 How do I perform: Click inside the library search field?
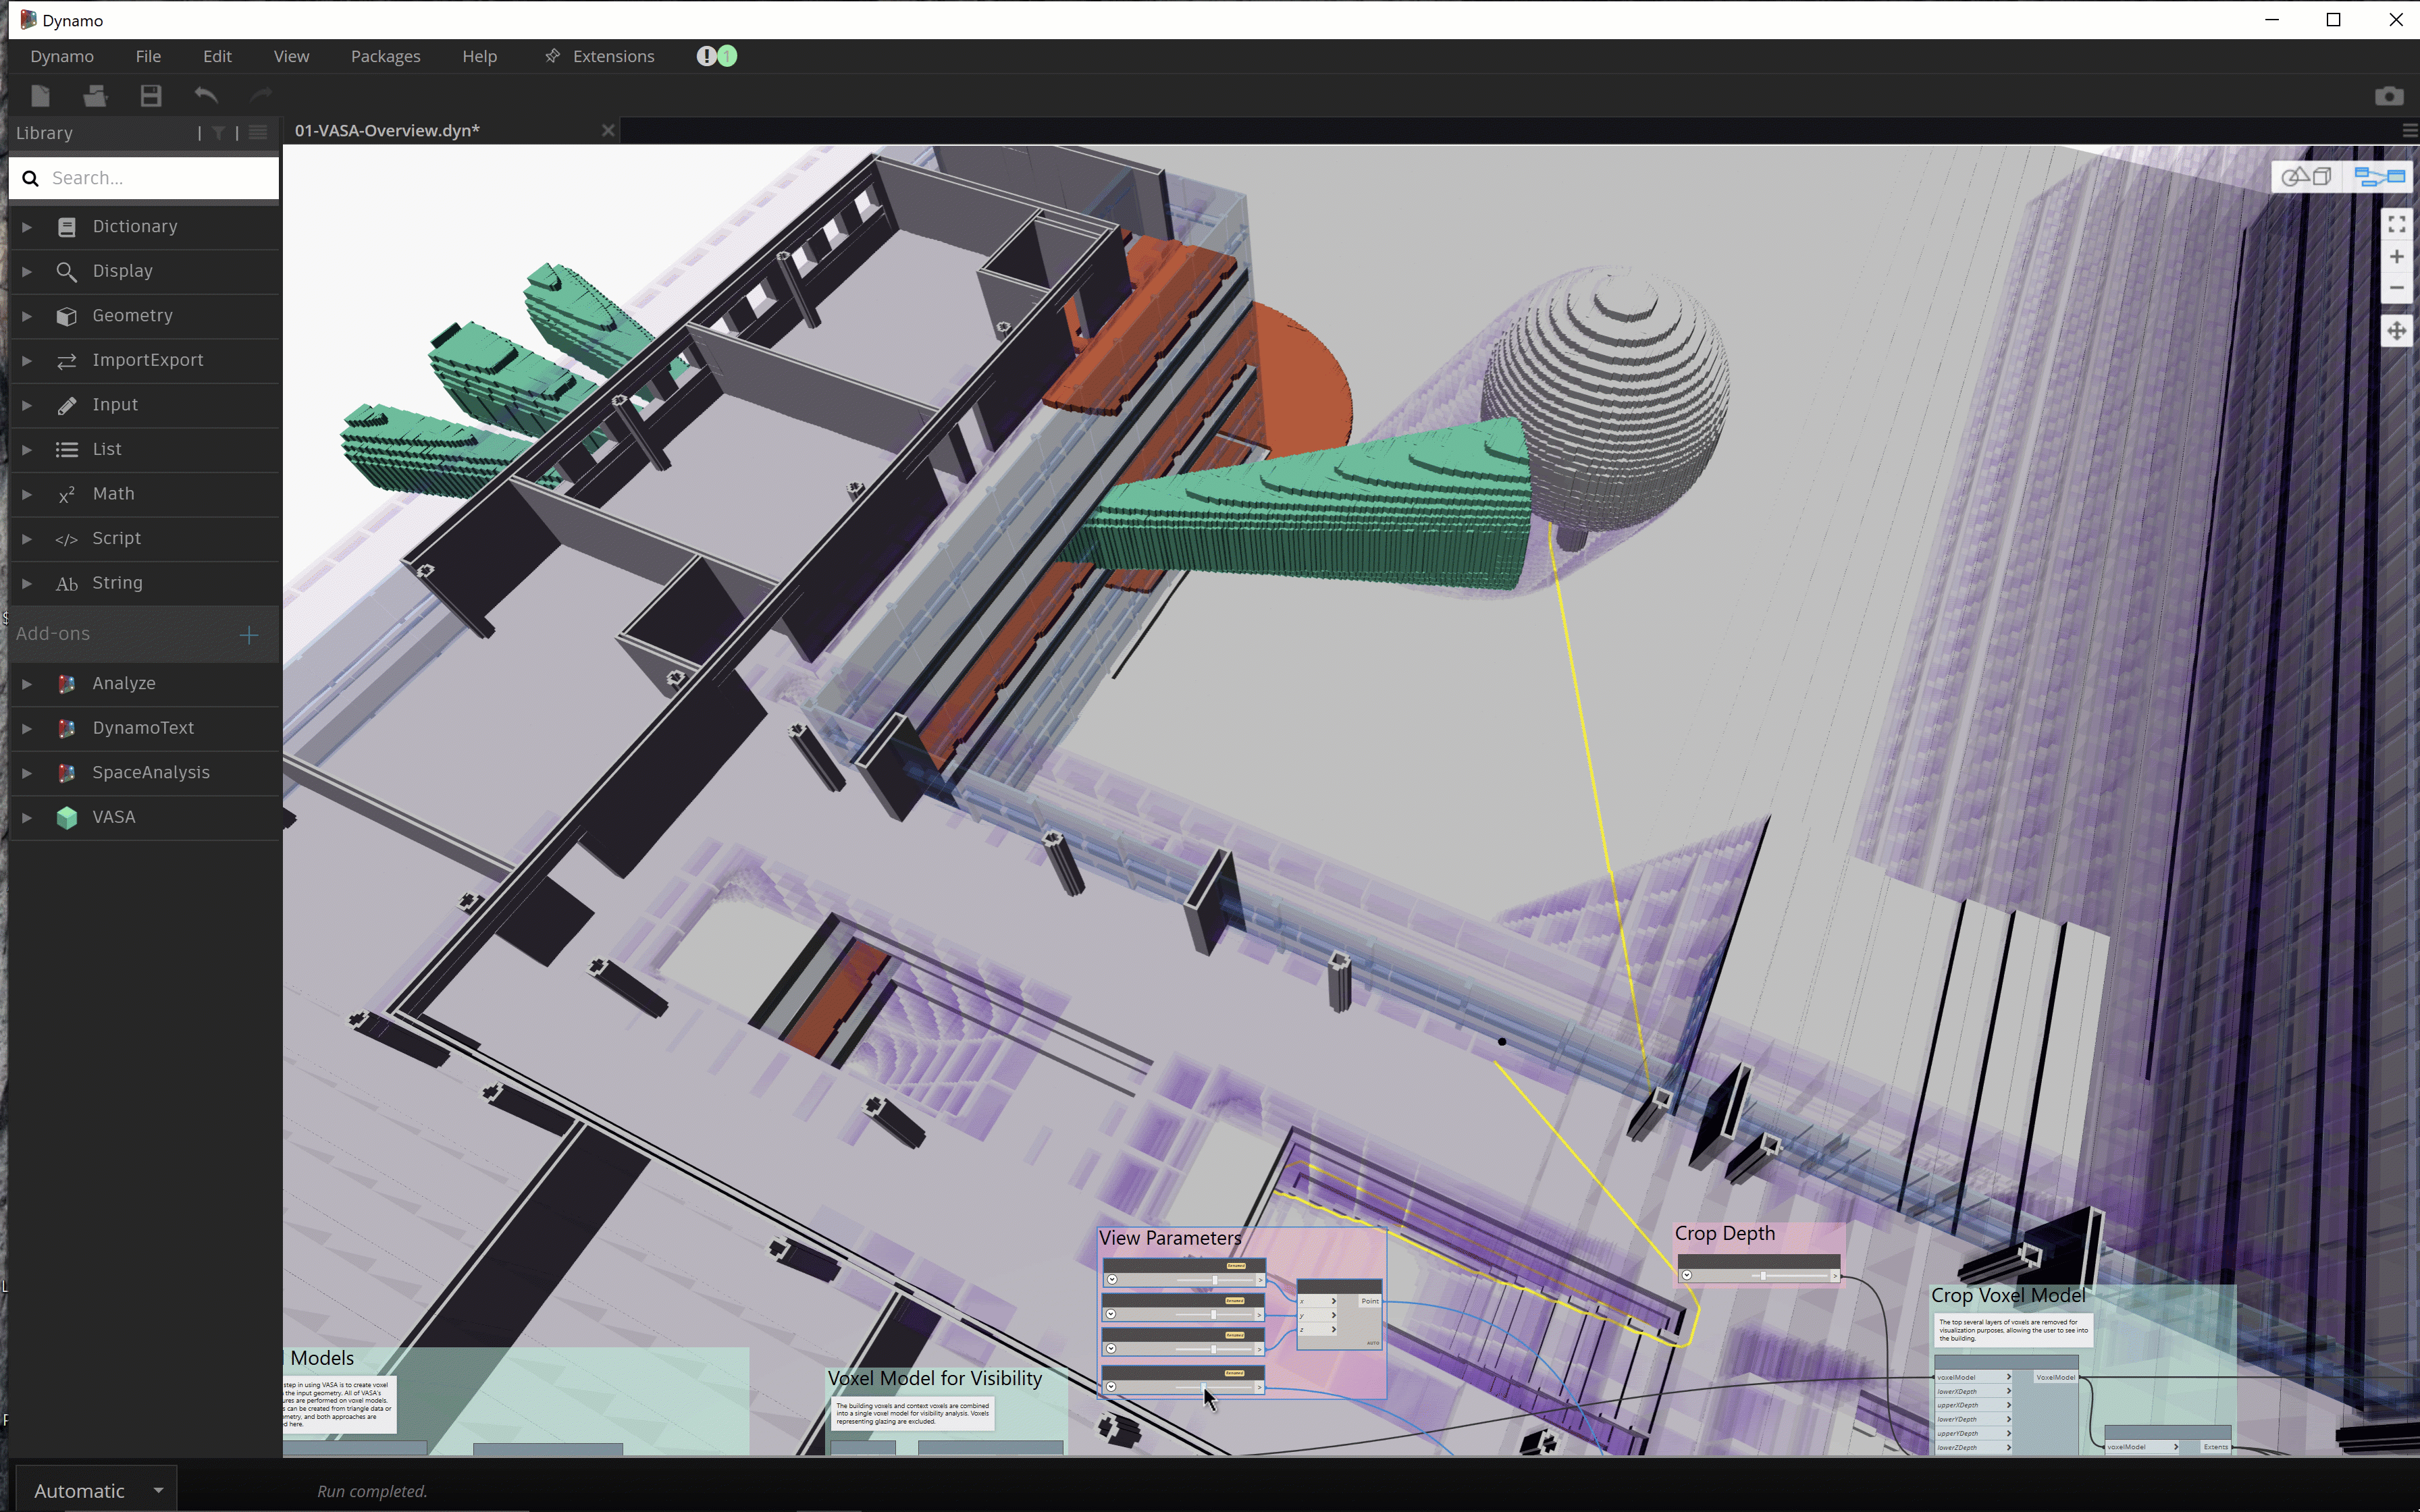coord(143,177)
